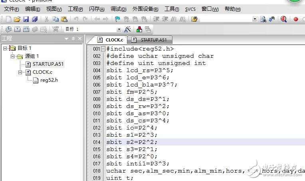Build target files icon
The width and height of the screenshot is (305, 181).
point(17,29)
